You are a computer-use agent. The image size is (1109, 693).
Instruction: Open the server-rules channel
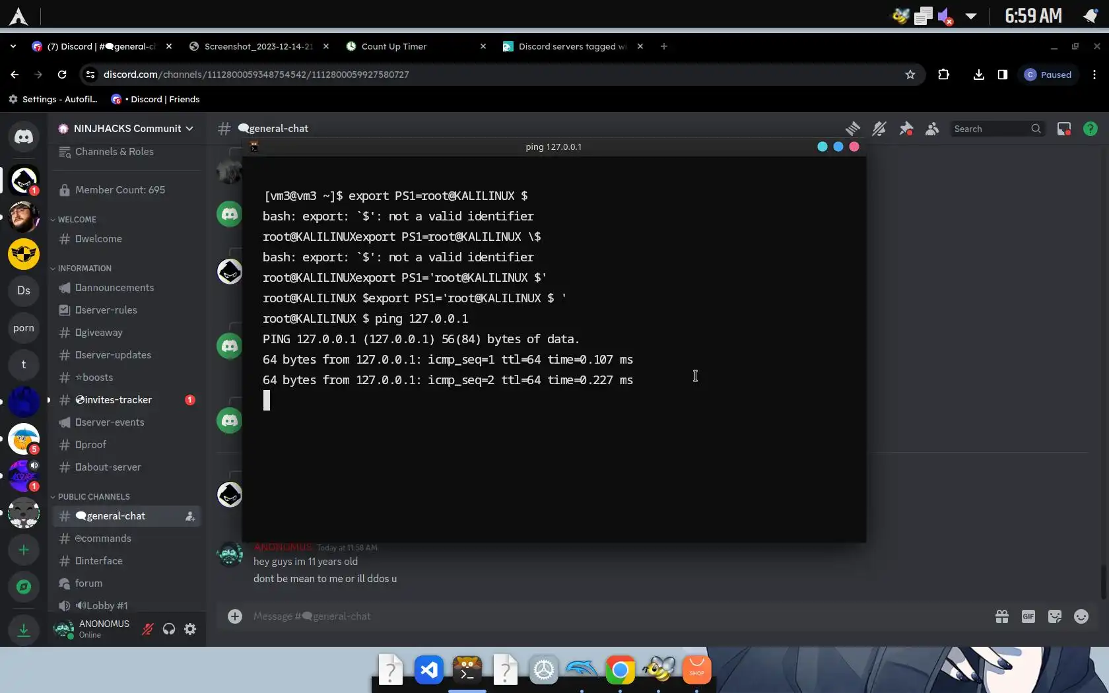pos(127,310)
